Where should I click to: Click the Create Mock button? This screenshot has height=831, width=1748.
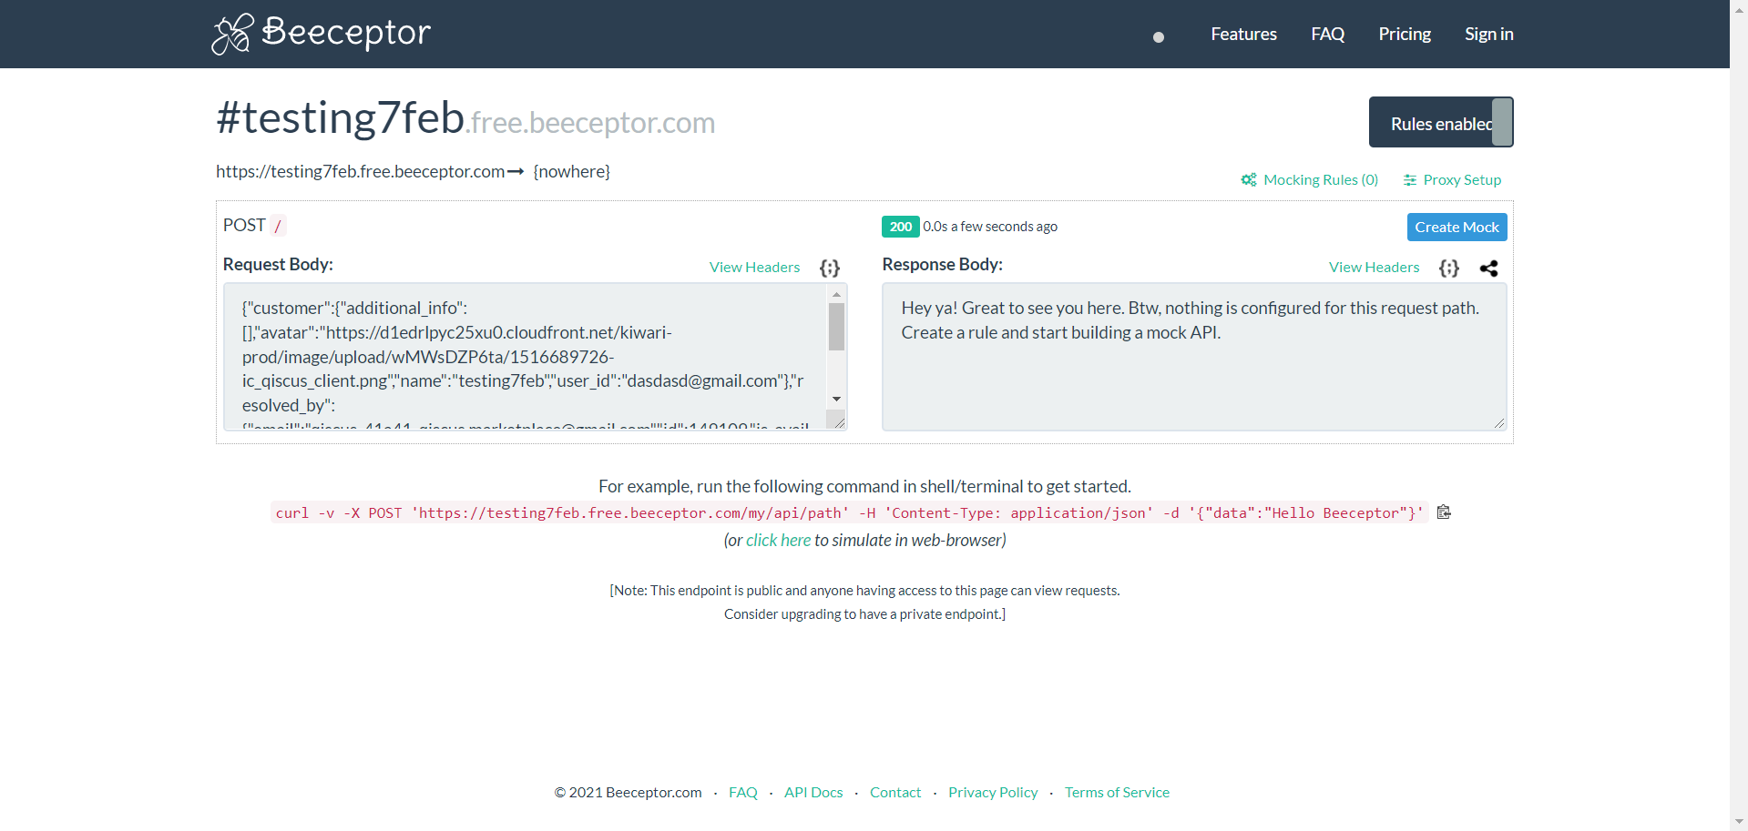1457,227
